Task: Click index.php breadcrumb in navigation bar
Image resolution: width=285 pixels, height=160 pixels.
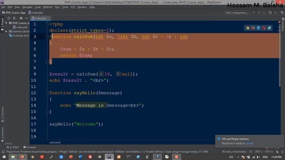Action: coord(36,12)
